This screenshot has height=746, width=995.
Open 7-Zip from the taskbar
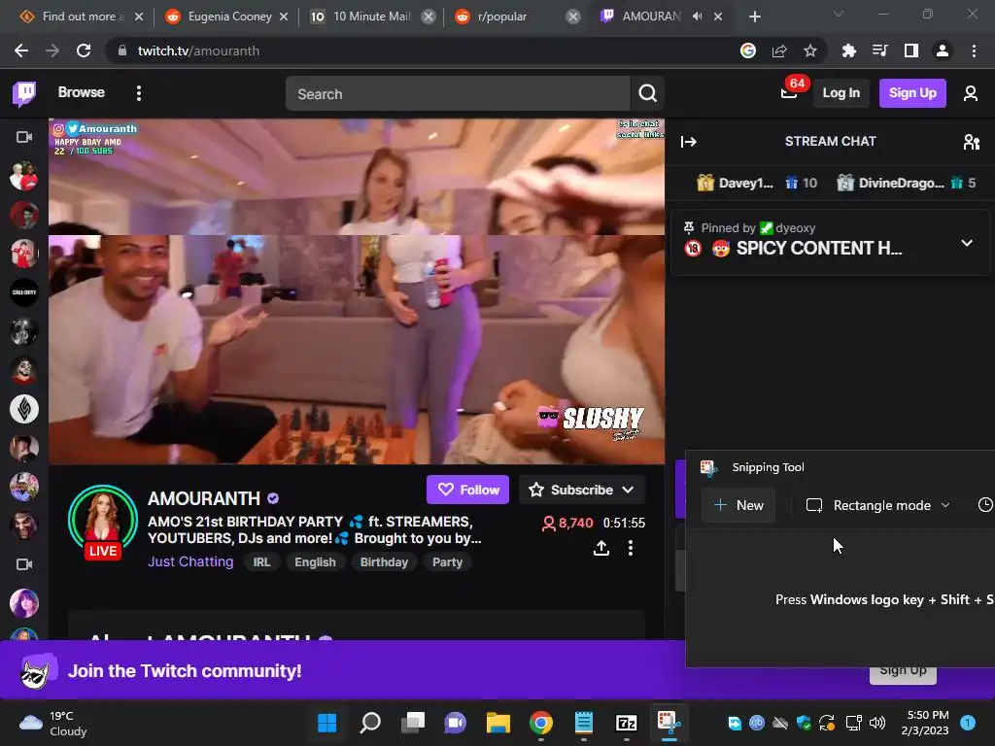point(627,723)
